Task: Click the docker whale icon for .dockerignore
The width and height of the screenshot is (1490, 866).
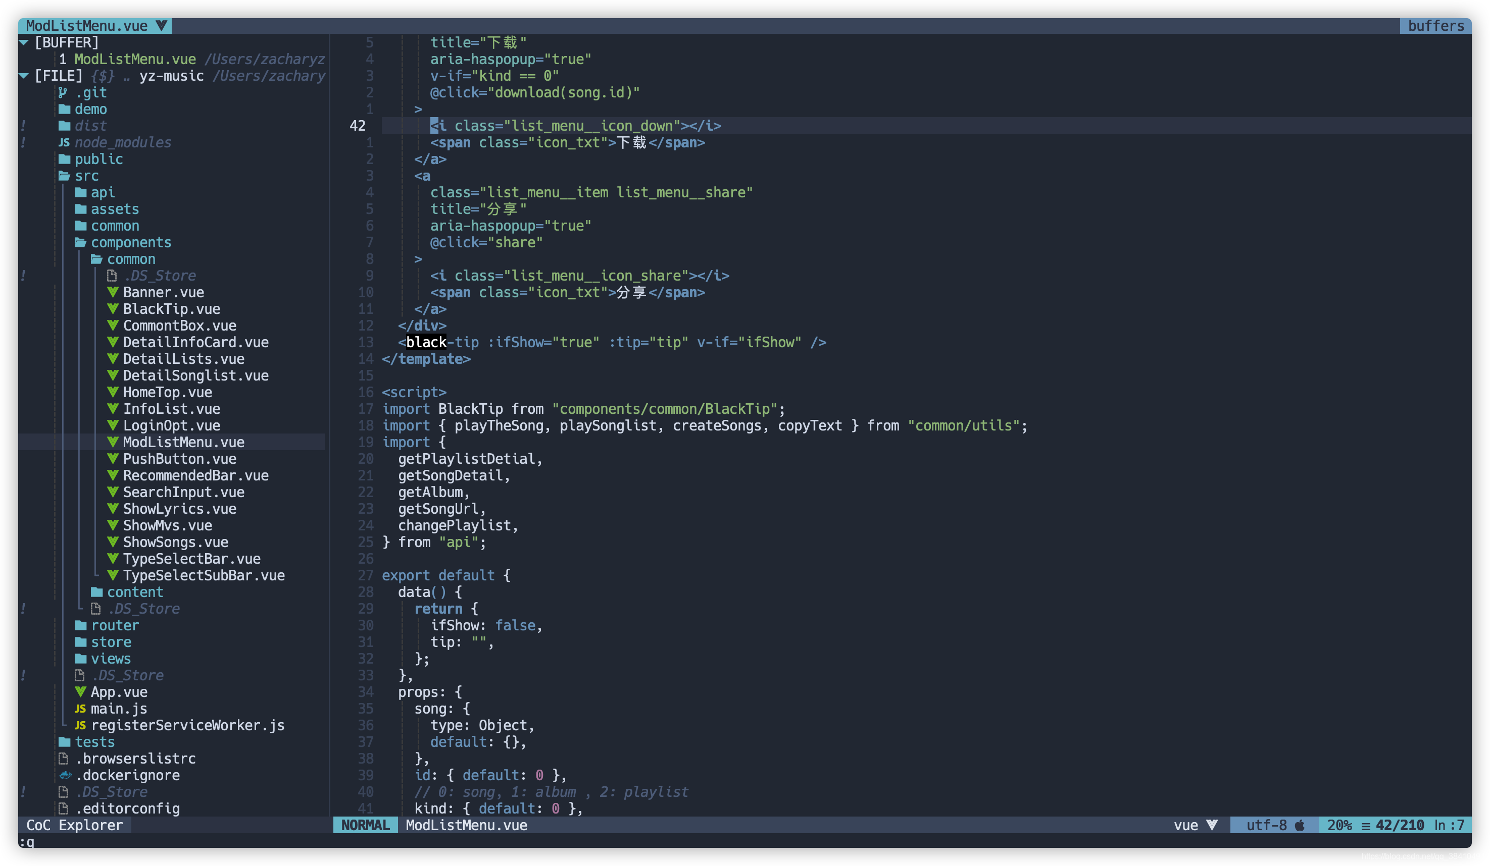Action: click(65, 775)
